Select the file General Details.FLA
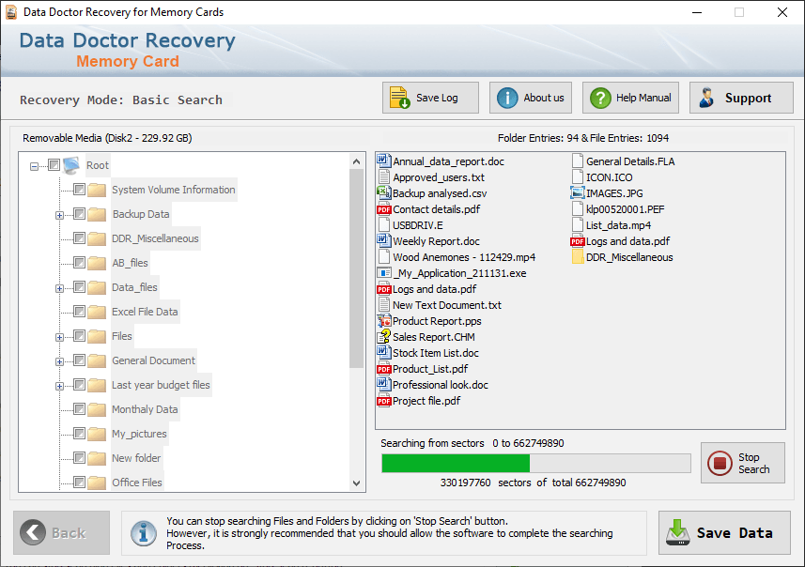The image size is (805, 567). pyautogui.click(x=630, y=161)
